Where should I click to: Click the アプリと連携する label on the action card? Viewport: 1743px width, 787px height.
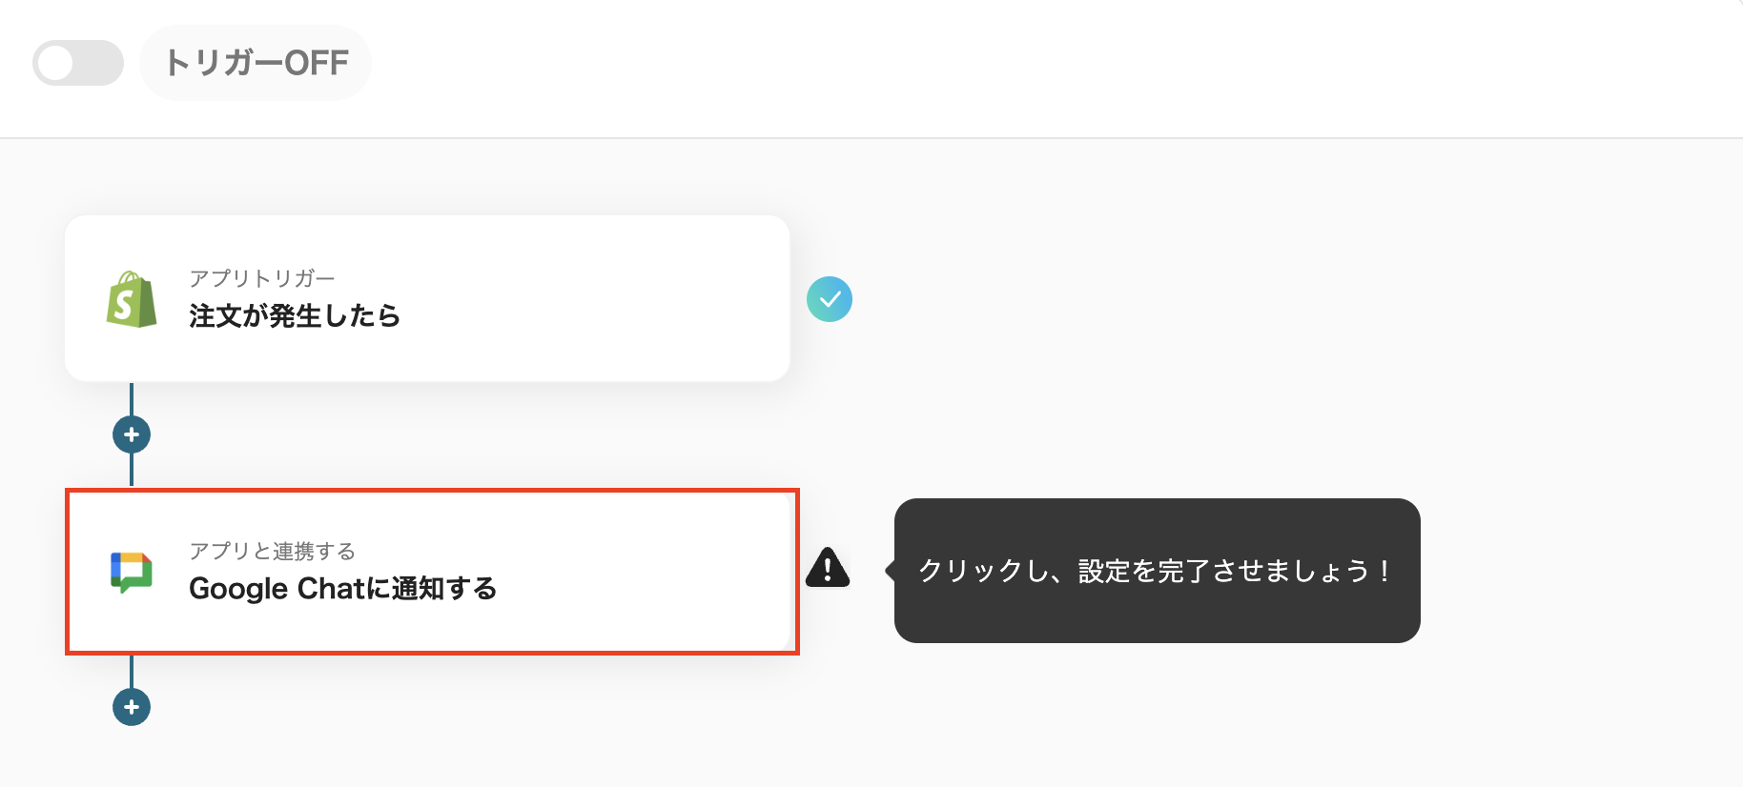click(274, 551)
